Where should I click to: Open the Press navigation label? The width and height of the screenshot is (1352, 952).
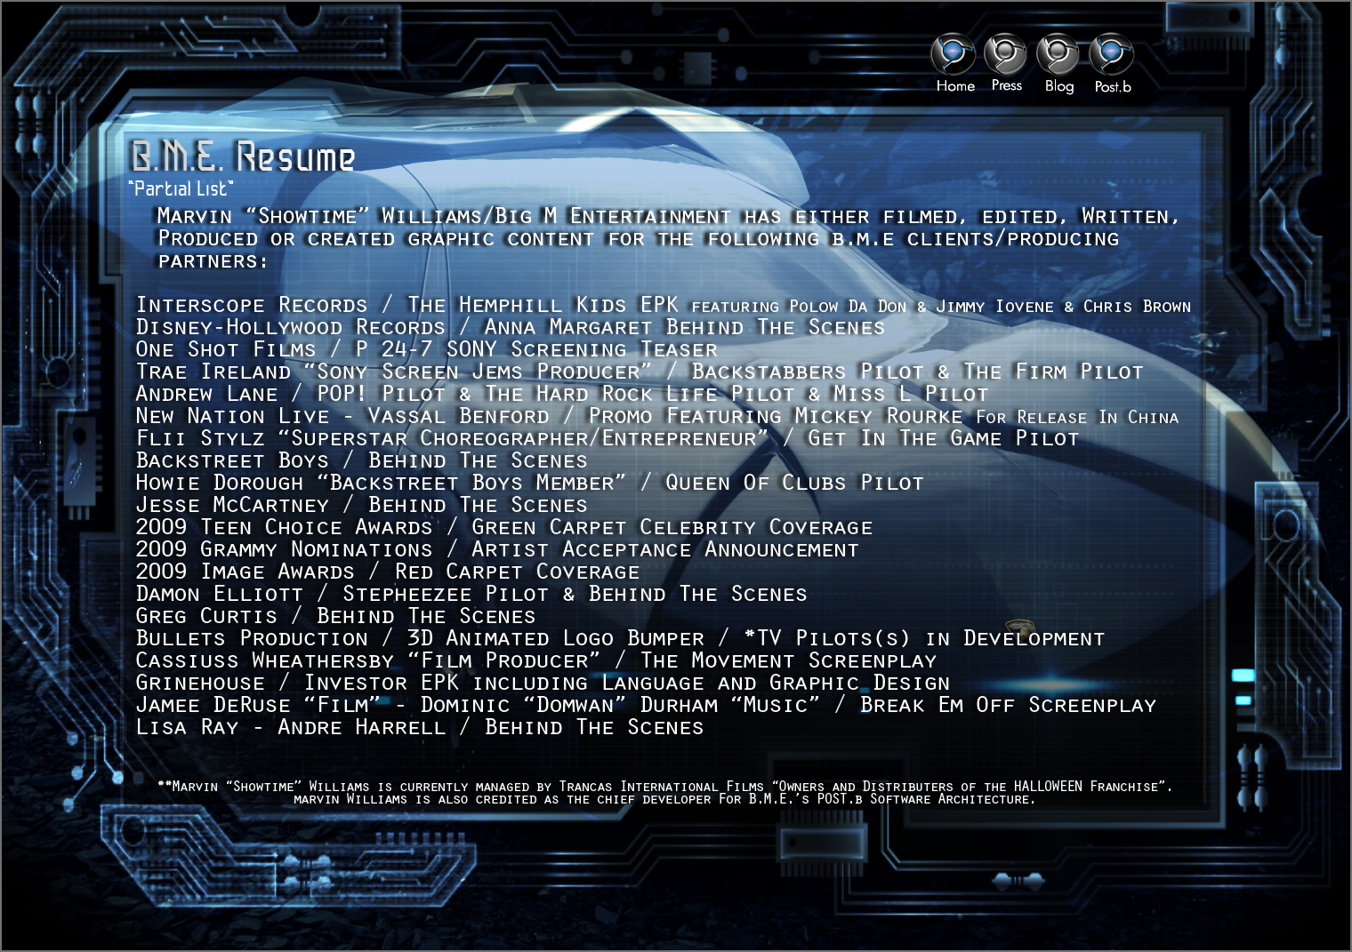1007,85
